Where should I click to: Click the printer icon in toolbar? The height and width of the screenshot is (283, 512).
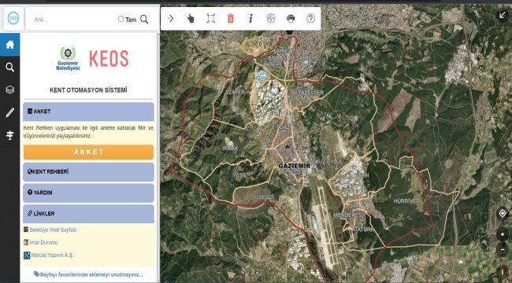[x=291, y=19]
